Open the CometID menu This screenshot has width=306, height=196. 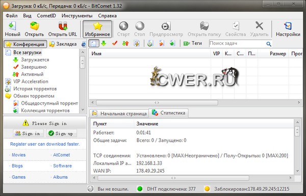point(46,16)
